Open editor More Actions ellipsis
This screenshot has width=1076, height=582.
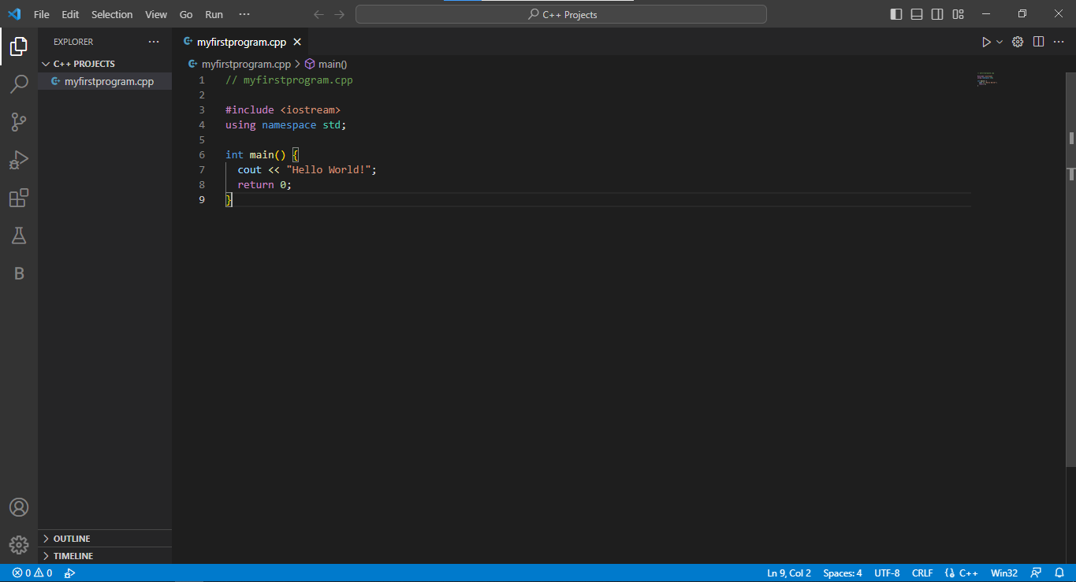(x=1060, y=42)
